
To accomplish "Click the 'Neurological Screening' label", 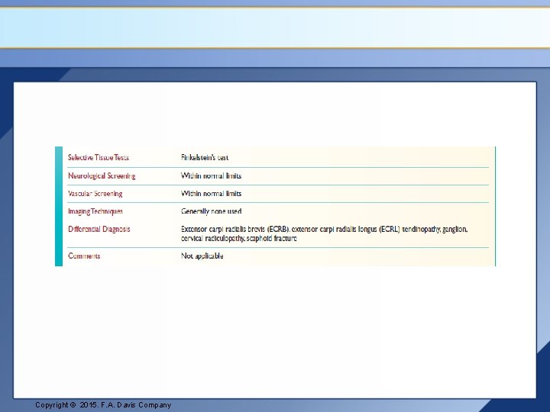I will pyautogui.click(x=102, y=176).
